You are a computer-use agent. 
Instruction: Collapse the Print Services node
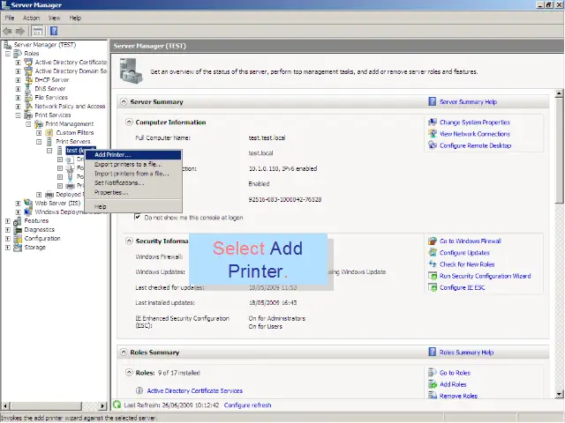[18, 115]
